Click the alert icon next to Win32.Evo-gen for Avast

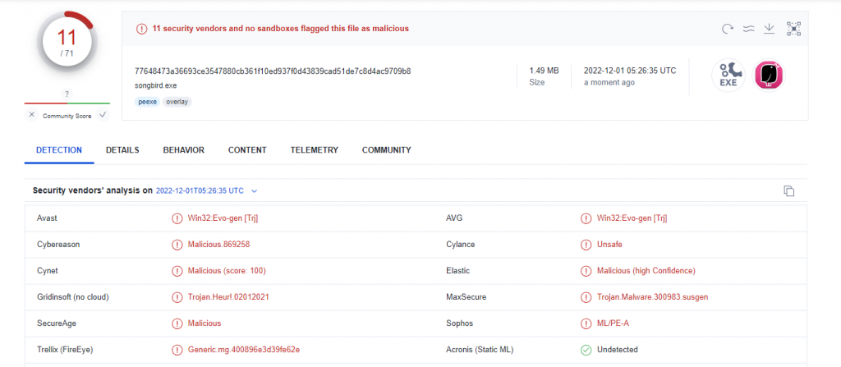177,218
